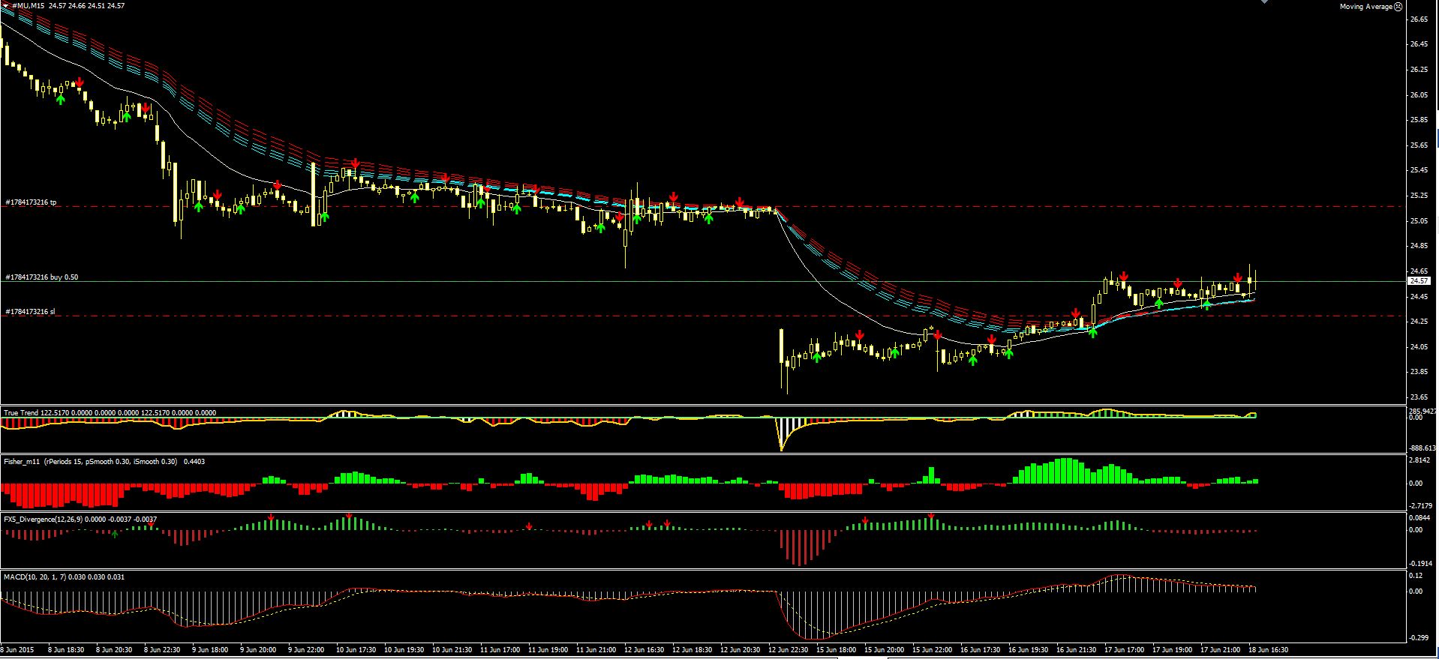Click the MACD scale value -0.299
1439x659 pixels.
pos(1418,637)
